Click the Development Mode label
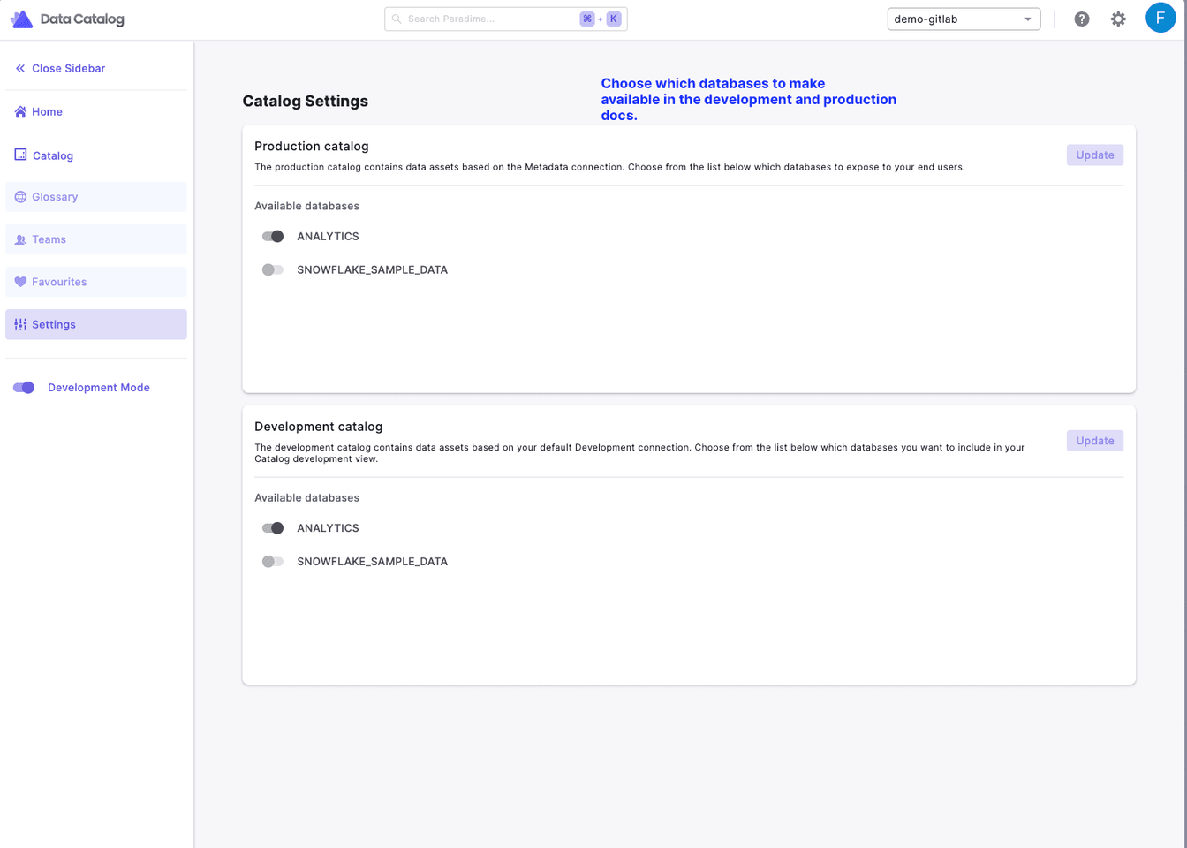 click(99, 387)
